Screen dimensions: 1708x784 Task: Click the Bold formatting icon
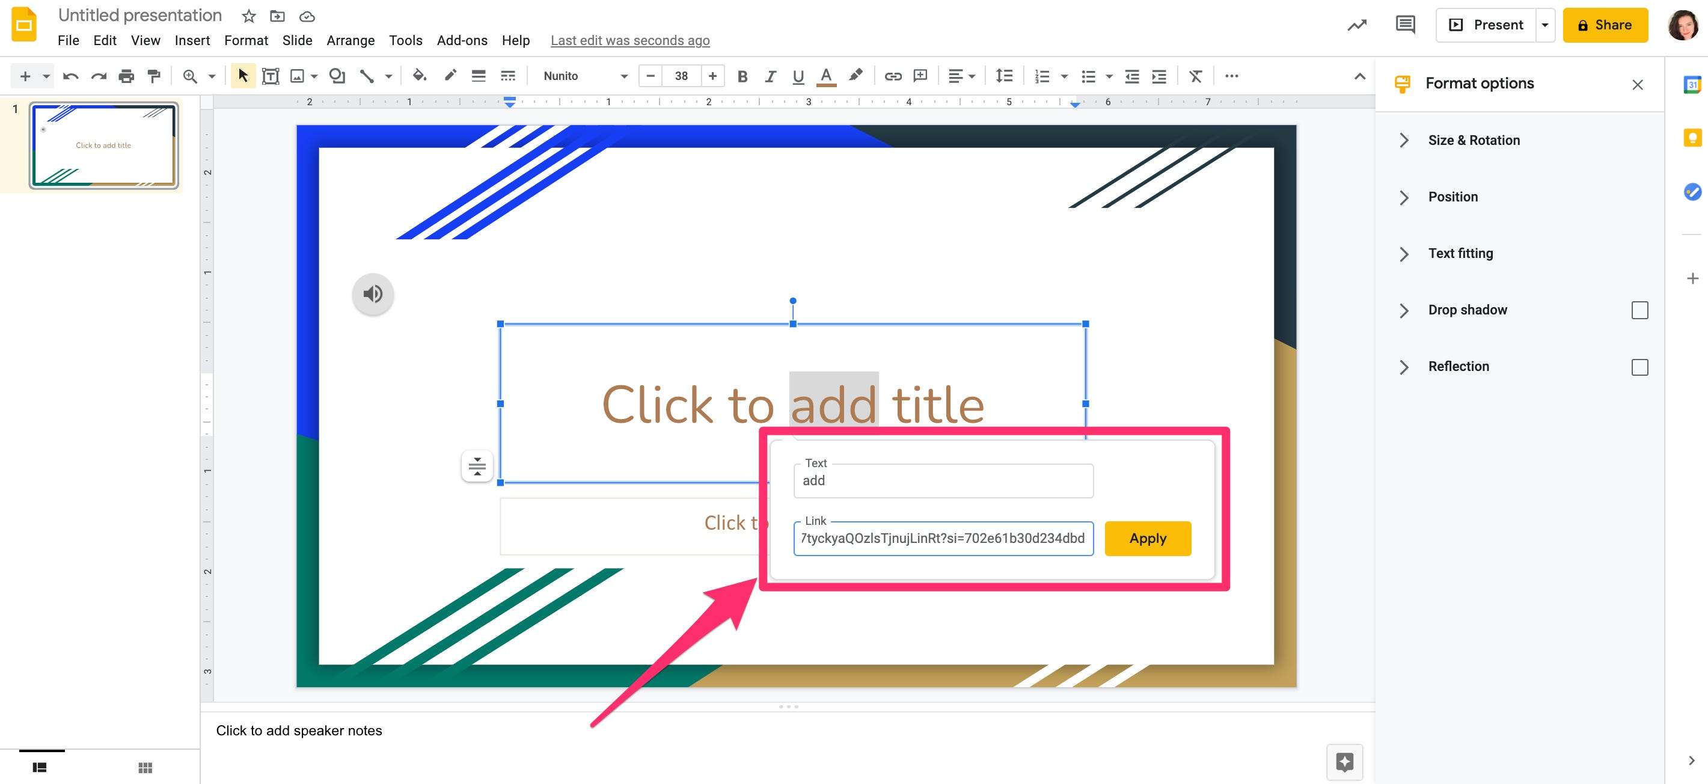(x=739, y=75)
